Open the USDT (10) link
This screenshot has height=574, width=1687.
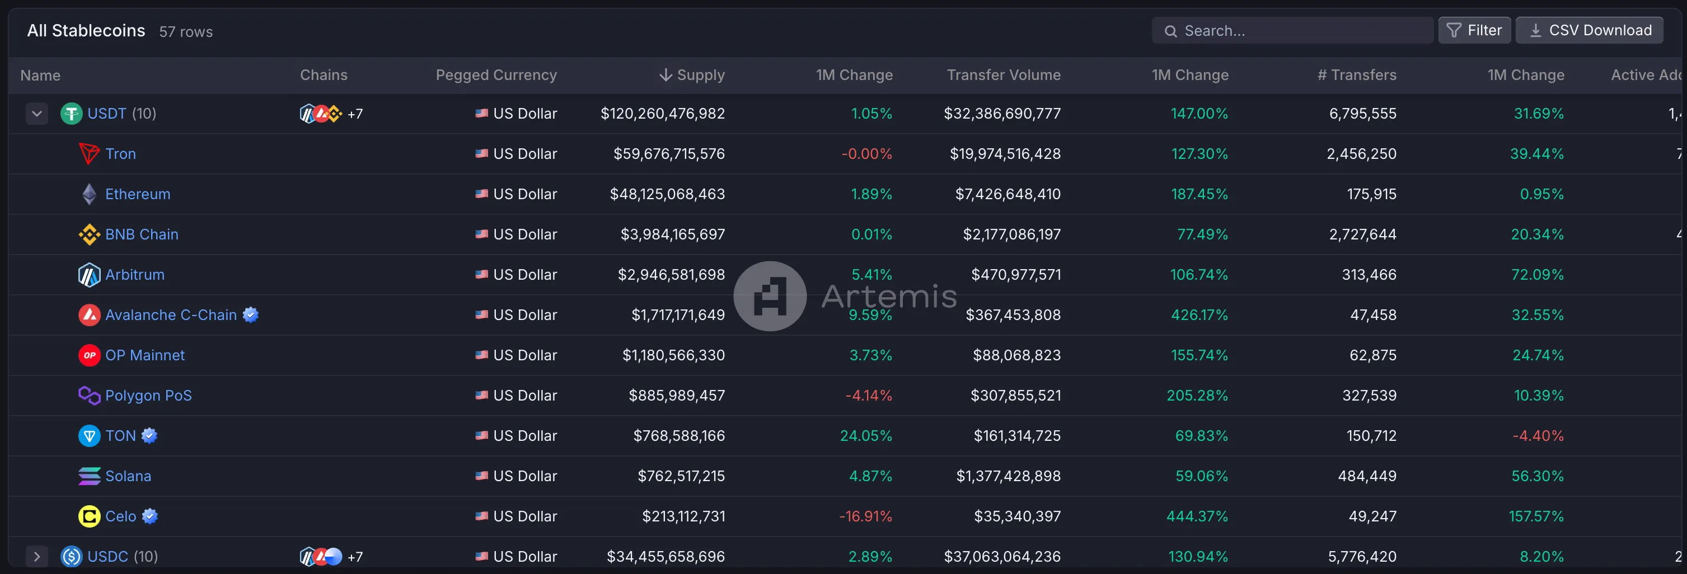pos(122,114)
